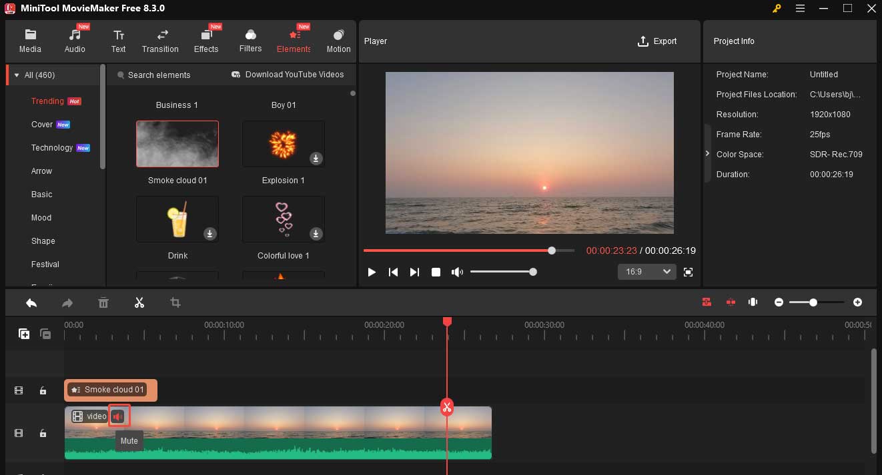Open the Mood category
This screenshot has height=475, width=882.
(x=41, y=218)
